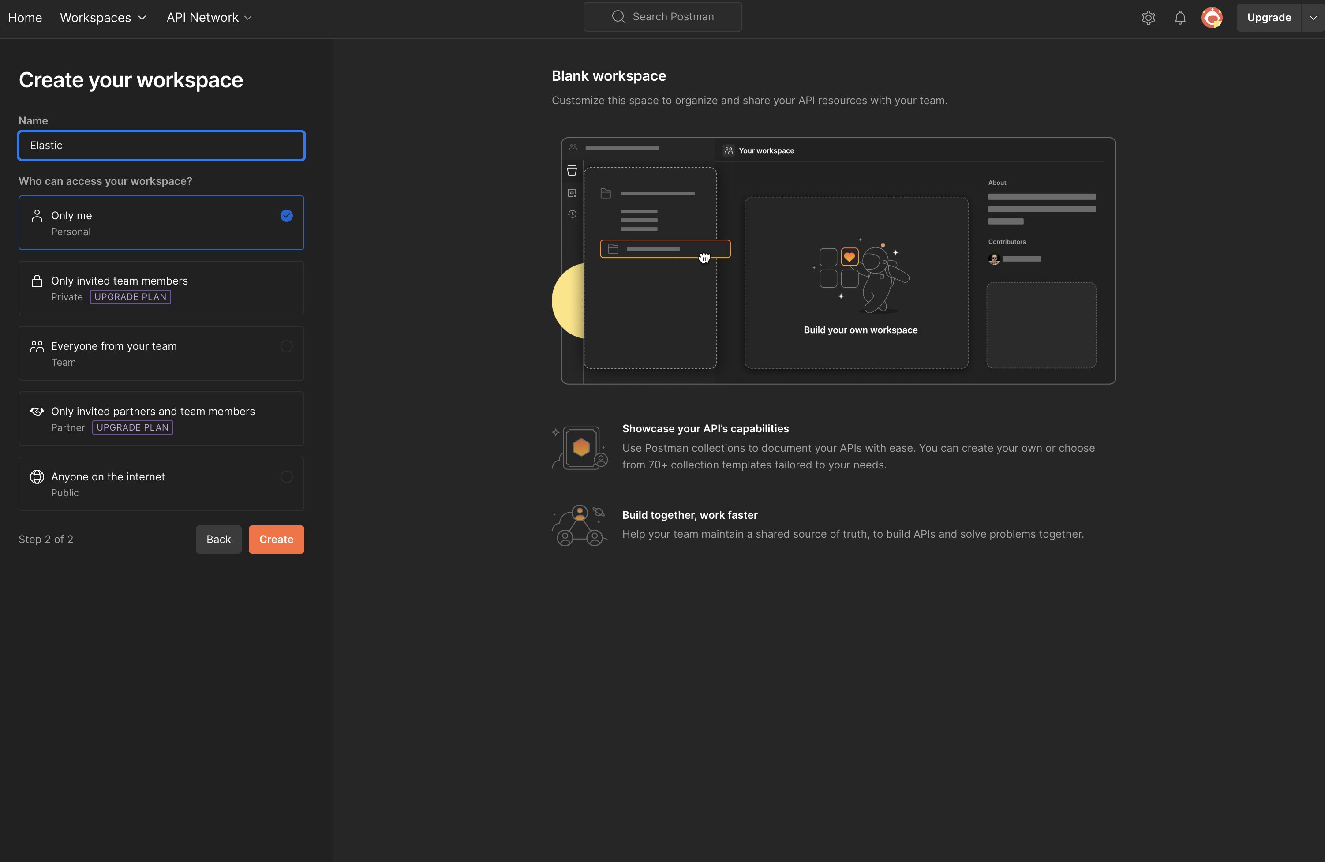The width and height of the screenshot is (1325, 862).
Task: Open the user avatar menu
Action: [x=1212, y=17]
